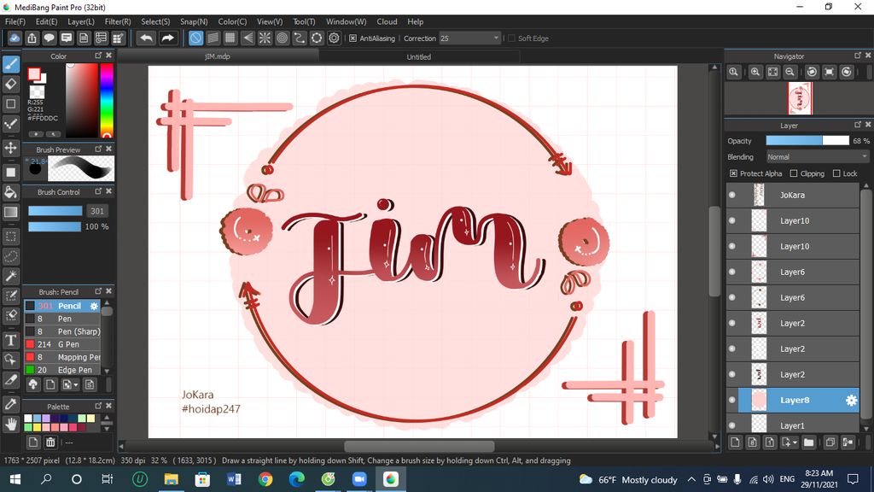874x492 pixels.
Task: Save to cloud using cloud icon
Action: [15, 38]
